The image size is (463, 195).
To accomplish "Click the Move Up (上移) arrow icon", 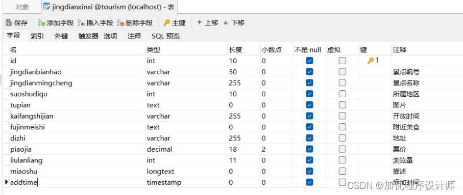I will [200, 23].
